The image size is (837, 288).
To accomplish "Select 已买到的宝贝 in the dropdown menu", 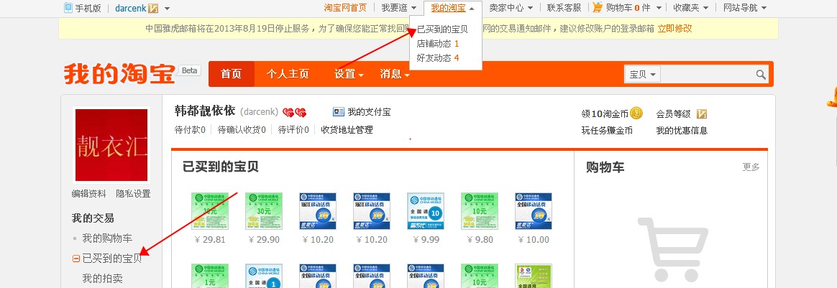I will tap(442, 29).
